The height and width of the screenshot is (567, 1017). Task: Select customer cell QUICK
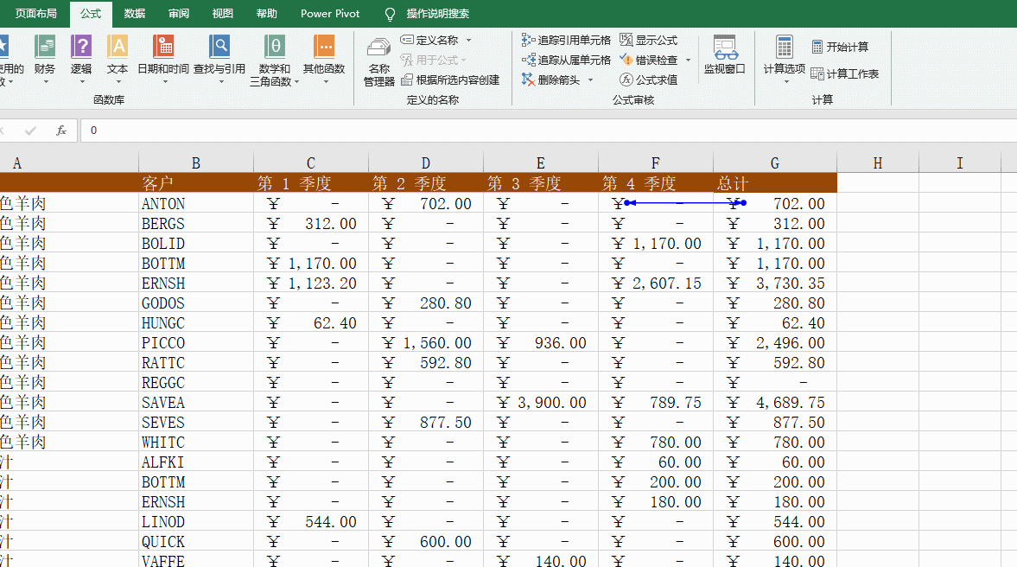[x=196, y=542]
